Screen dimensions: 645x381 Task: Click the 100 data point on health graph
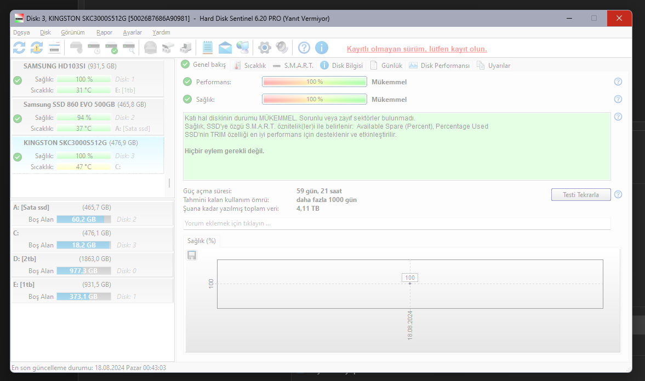point(410,283)
